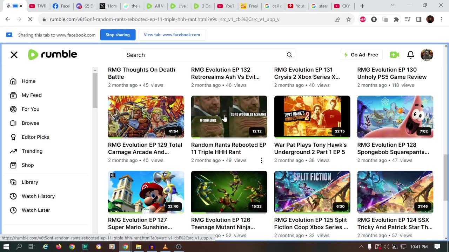The image size is (449, 252).
Task: Click the Rumble logo
Action: 53,55
